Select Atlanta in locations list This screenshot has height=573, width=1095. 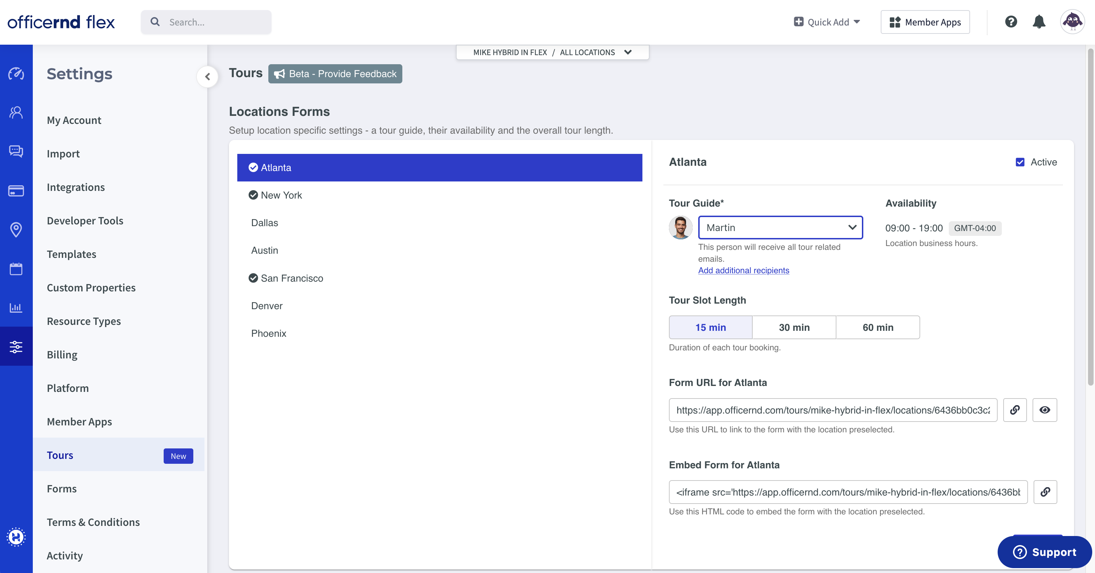tap(440, 168)
